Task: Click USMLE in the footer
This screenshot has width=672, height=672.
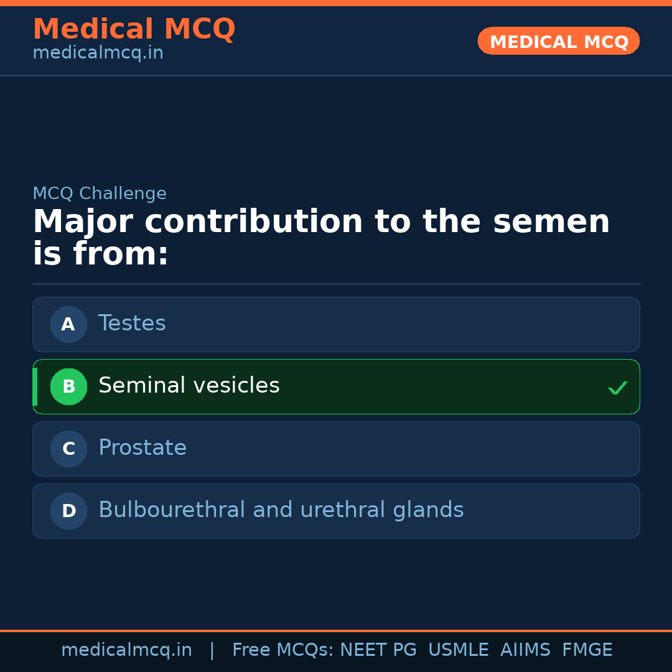Action: pyautogui.click(x=458, y=650)
